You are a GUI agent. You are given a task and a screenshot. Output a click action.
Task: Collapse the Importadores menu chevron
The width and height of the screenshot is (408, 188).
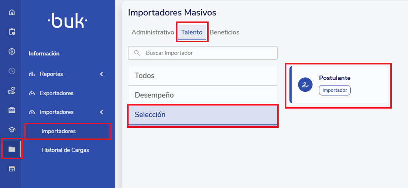pos(102,112)
